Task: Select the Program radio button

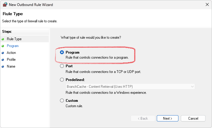Action: click(x=62, y=52)
